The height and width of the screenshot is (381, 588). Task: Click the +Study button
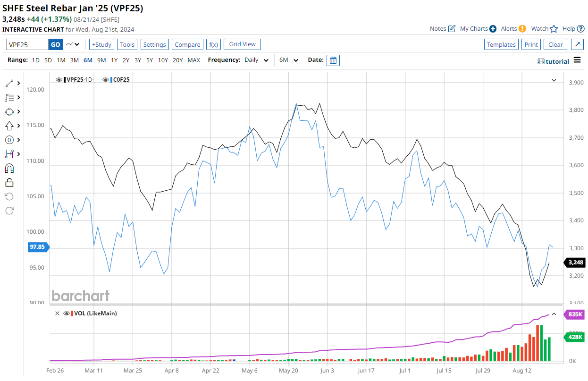point(101,44)
